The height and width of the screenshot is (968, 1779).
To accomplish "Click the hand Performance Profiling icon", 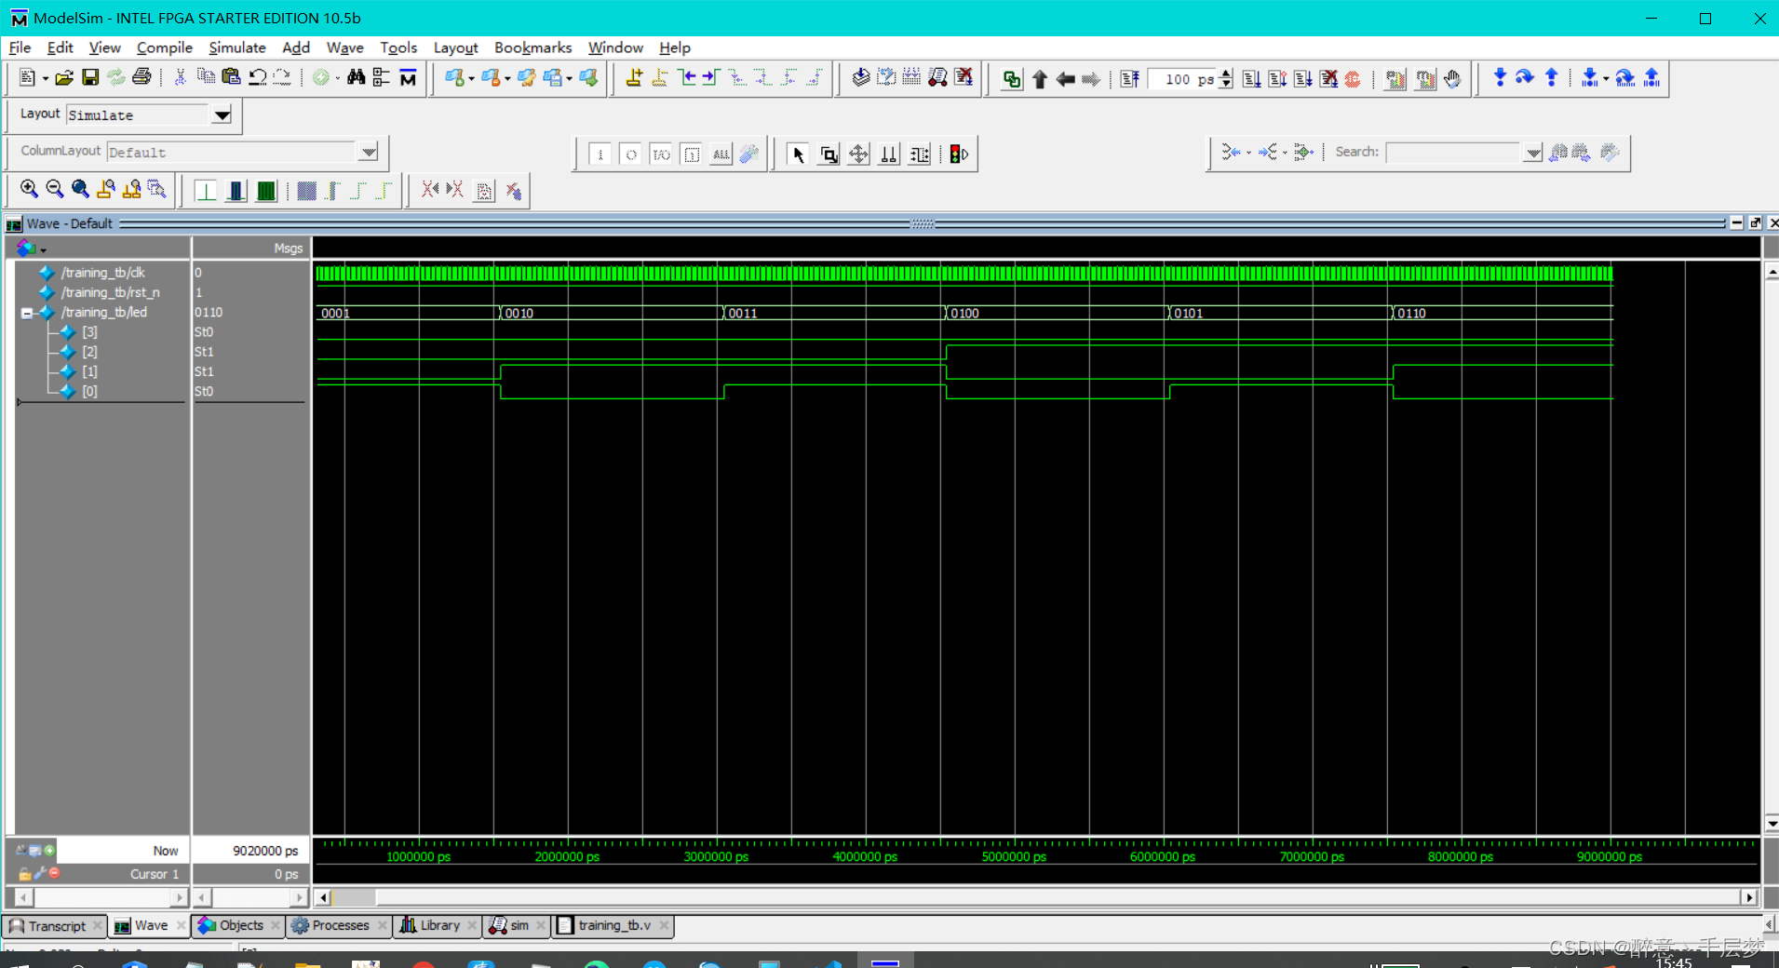I will click(x=1453, y=79).
